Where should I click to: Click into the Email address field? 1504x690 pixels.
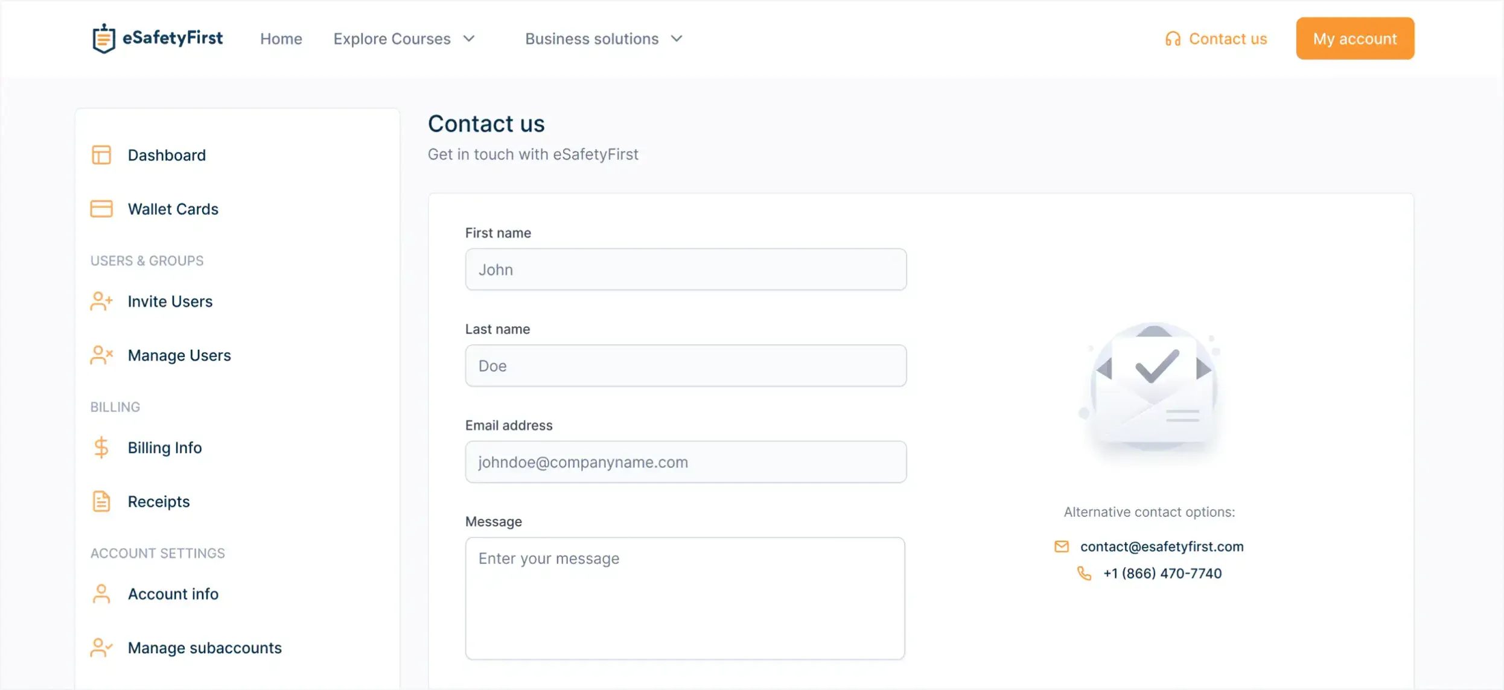coord(686,462)
